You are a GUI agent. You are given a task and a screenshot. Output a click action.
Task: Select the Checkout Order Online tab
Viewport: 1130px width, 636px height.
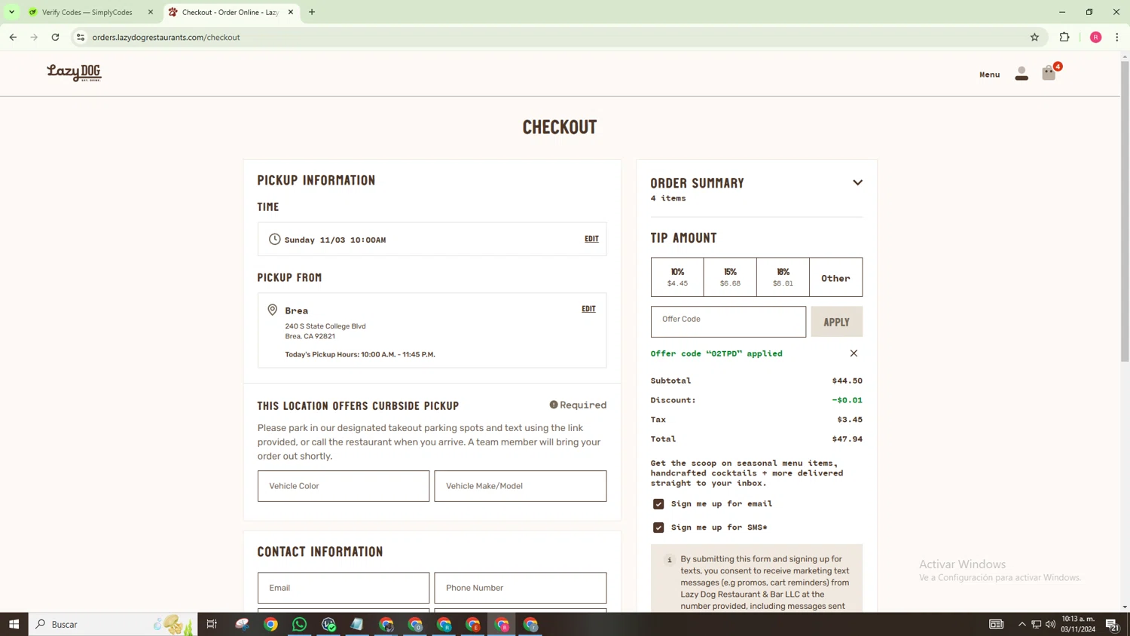click(231, 12)
